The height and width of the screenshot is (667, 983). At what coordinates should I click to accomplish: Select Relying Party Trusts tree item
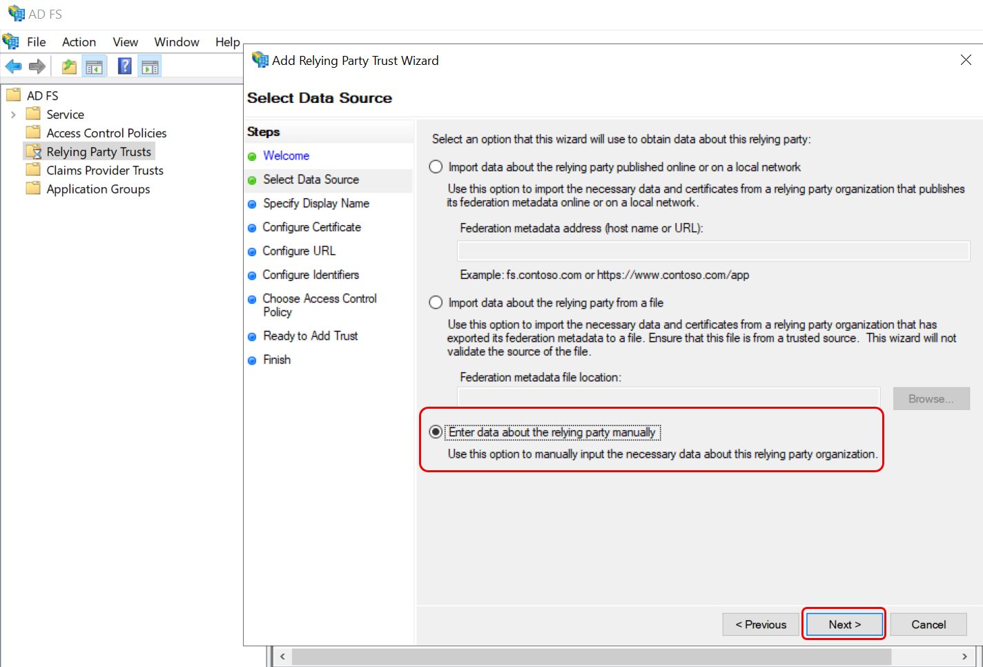pos(99,152)
